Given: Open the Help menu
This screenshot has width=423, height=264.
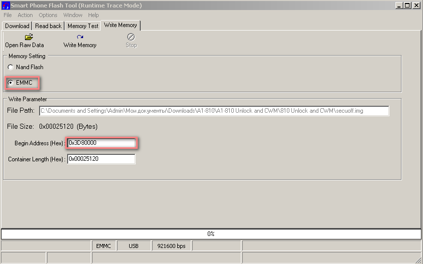Looking at the screenshot, I should click(94, 15).
